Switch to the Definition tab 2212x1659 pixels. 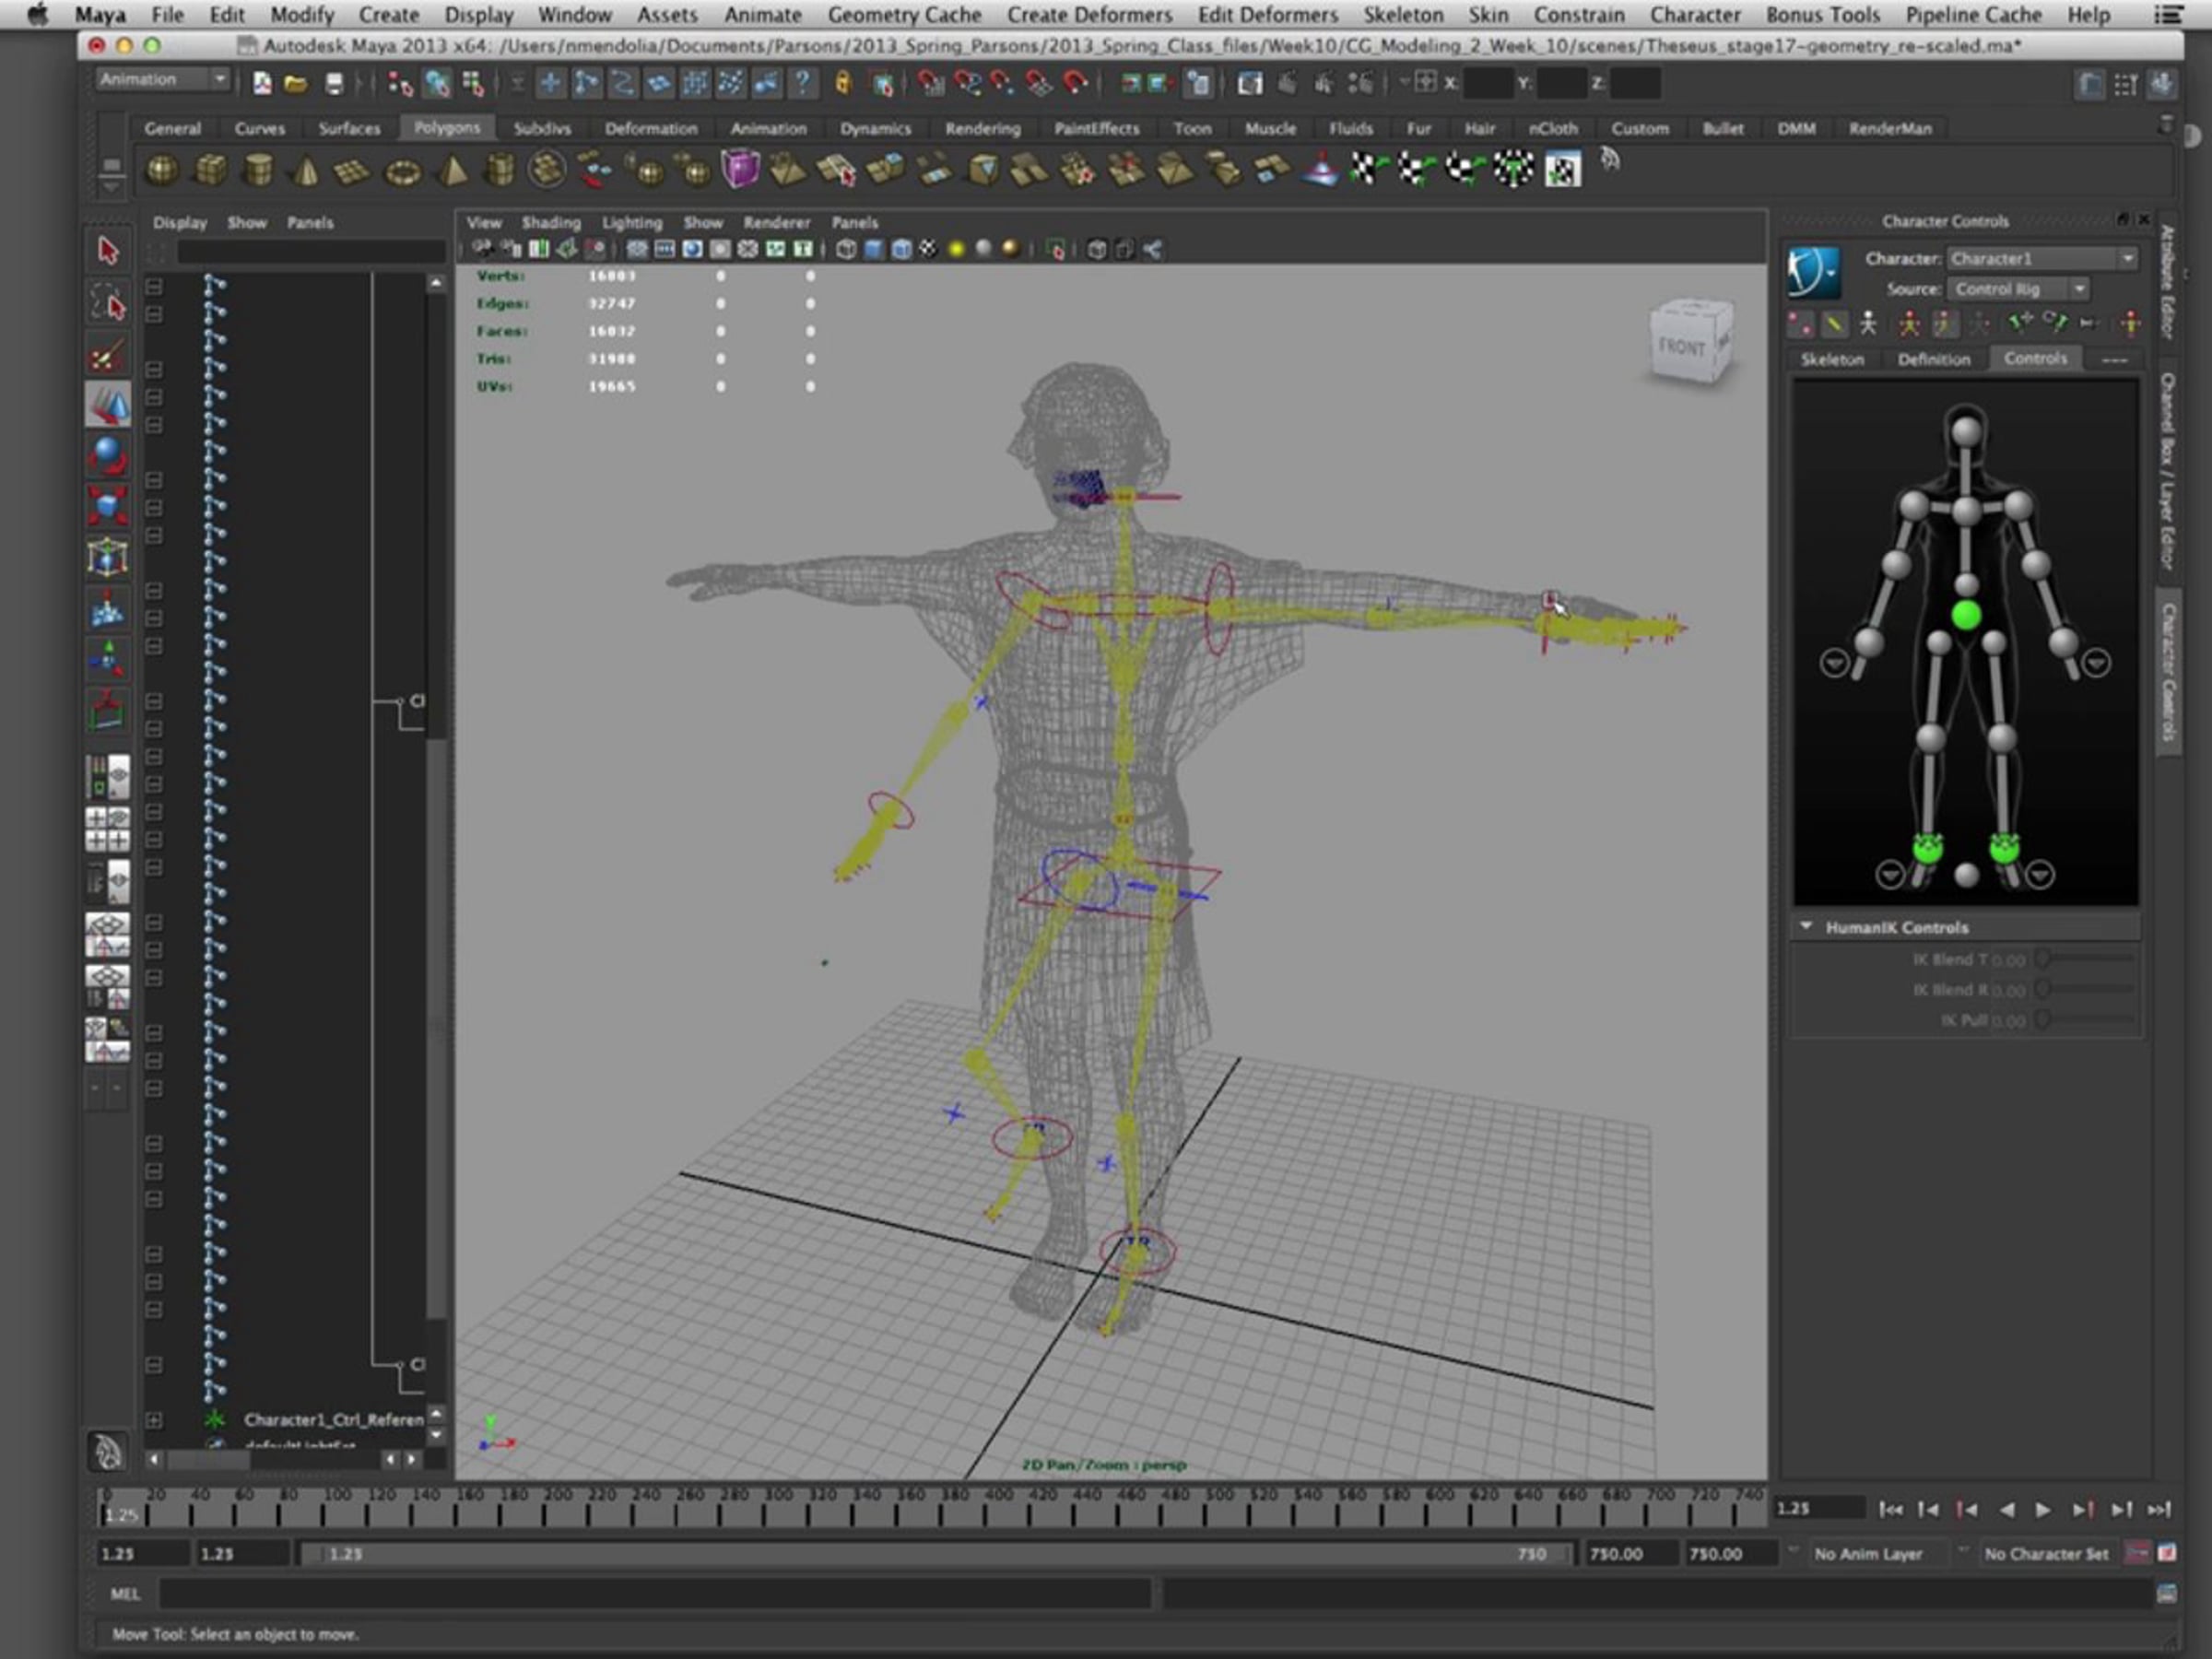click(x=1933, y=359)
